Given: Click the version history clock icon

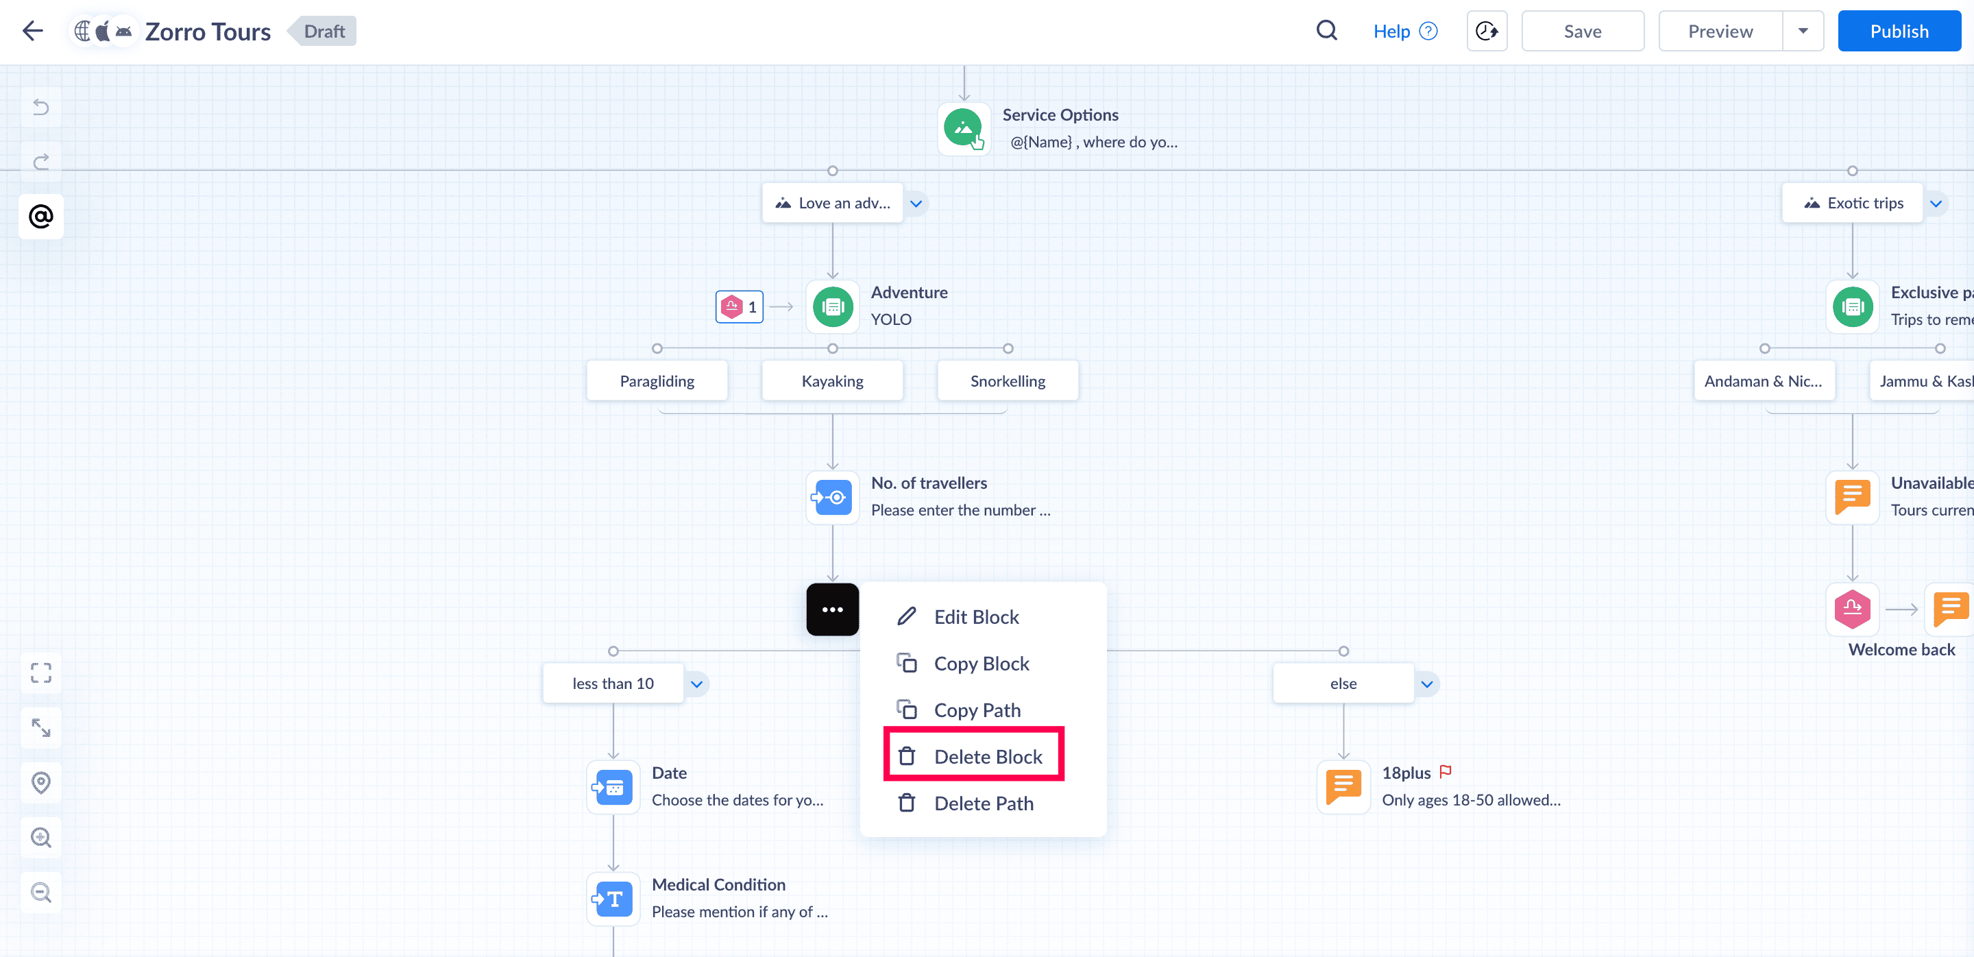Looking at the screenshot, I should click(x=1486, y=32).
